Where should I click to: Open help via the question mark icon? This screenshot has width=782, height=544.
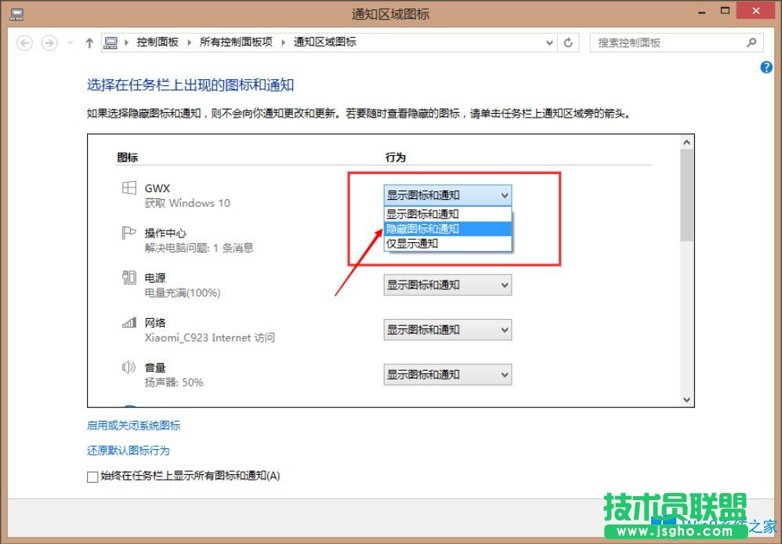[x=766, y=67]
